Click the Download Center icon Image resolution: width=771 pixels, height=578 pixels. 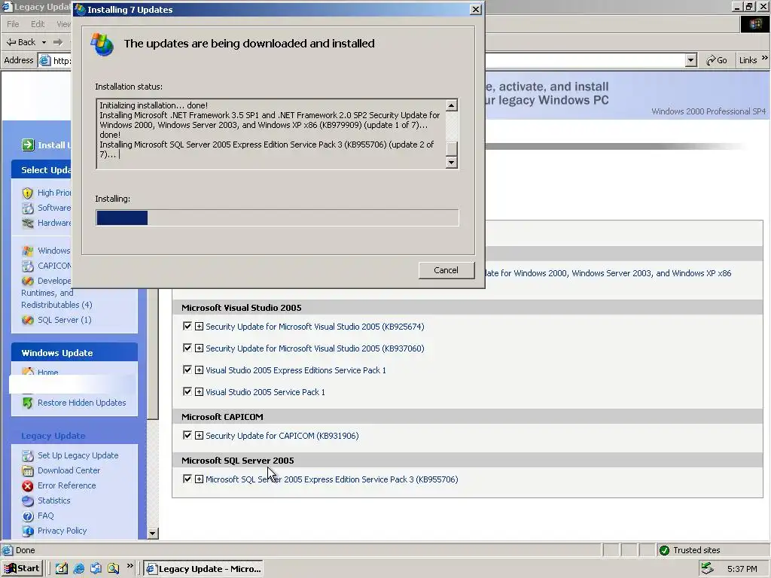tap(28, 471)
